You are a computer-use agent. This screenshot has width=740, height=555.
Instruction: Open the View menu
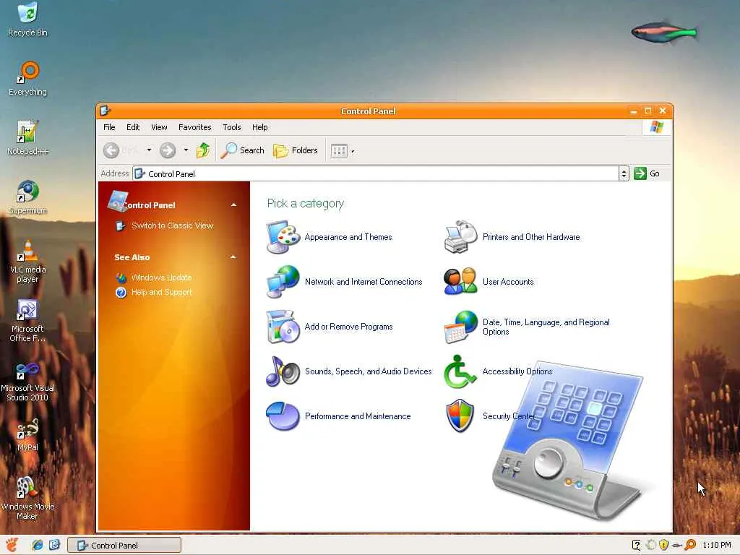click(x=159, y=127)
